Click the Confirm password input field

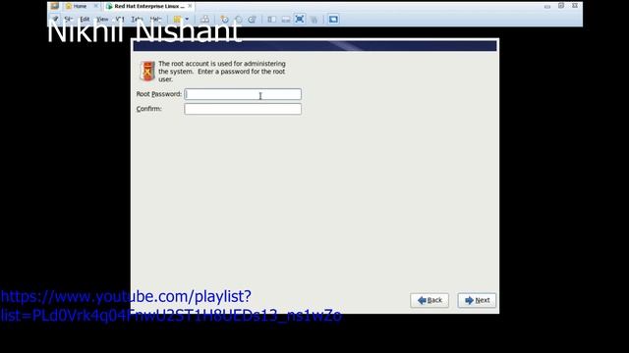[x=243, y=109]
